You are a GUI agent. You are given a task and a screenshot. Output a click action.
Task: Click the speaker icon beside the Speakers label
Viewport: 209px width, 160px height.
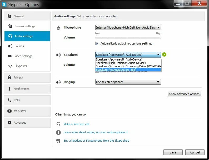coord(58,55)
